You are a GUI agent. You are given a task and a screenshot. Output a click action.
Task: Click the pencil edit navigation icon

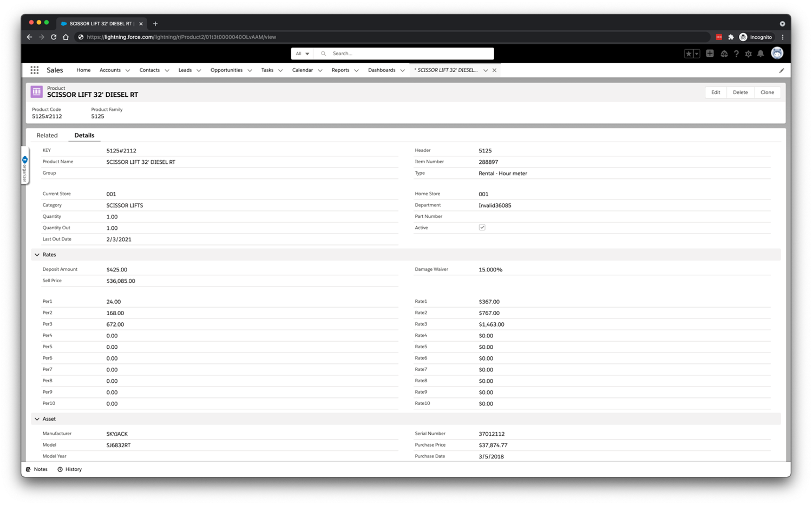[x=781, y=70]
